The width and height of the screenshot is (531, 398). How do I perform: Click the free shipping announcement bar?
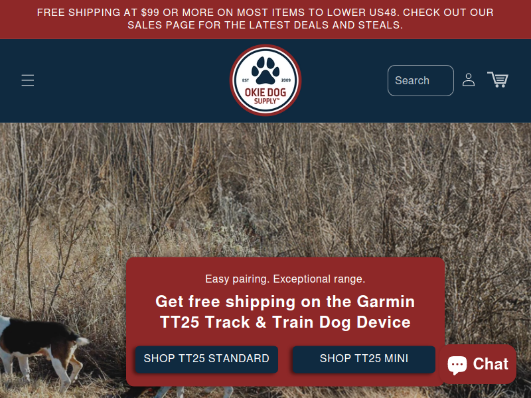click(x=265, y=19)
